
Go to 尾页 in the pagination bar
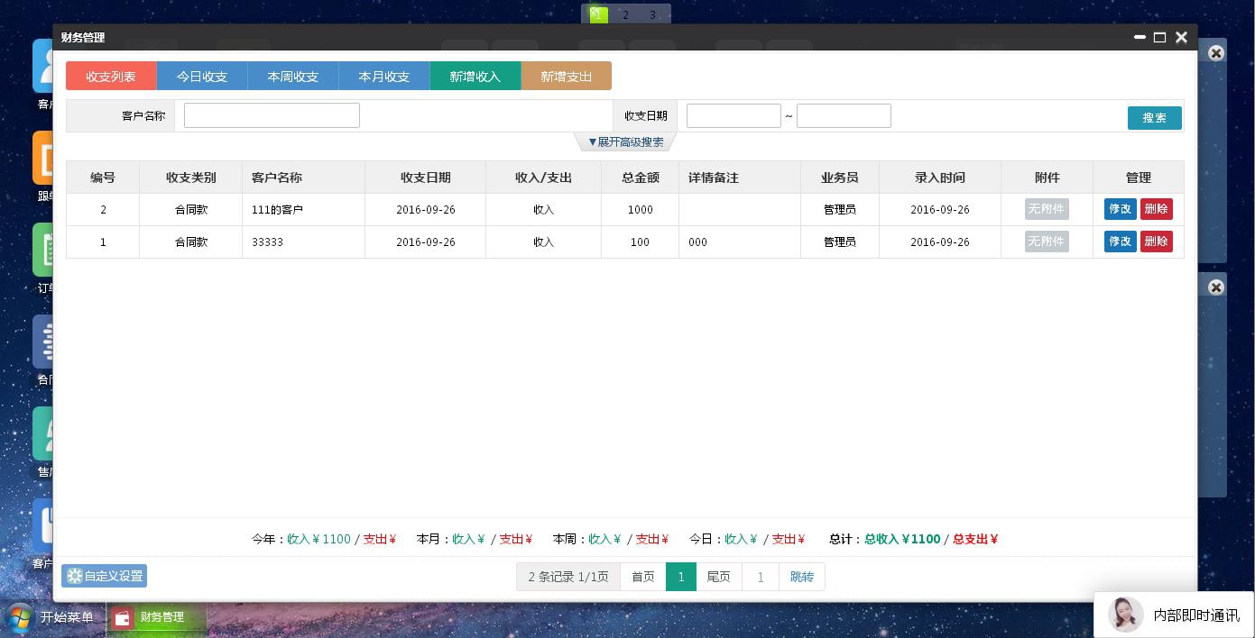point(718,577)
